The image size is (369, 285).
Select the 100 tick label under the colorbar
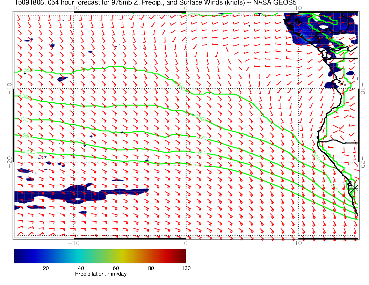tap(186, 268)
